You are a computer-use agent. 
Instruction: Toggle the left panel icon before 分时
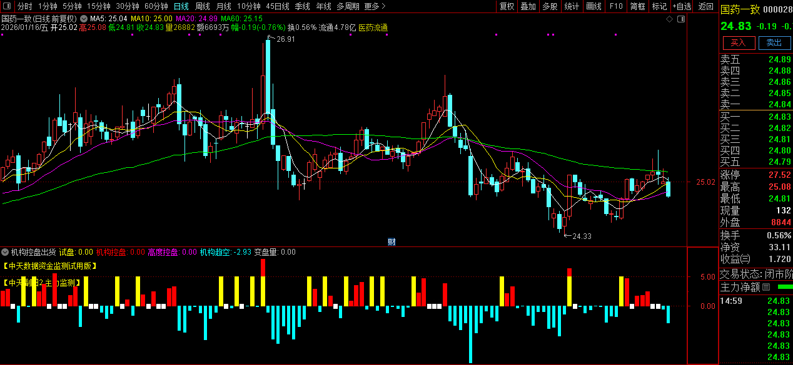point(8,6)
